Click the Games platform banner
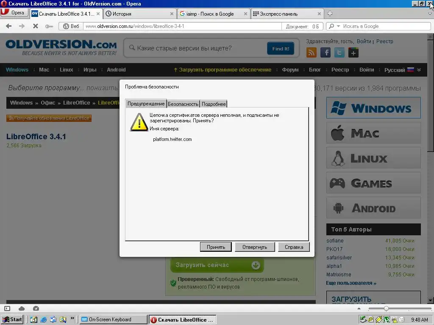Screen dimensions: 434x325 (373, 183)
